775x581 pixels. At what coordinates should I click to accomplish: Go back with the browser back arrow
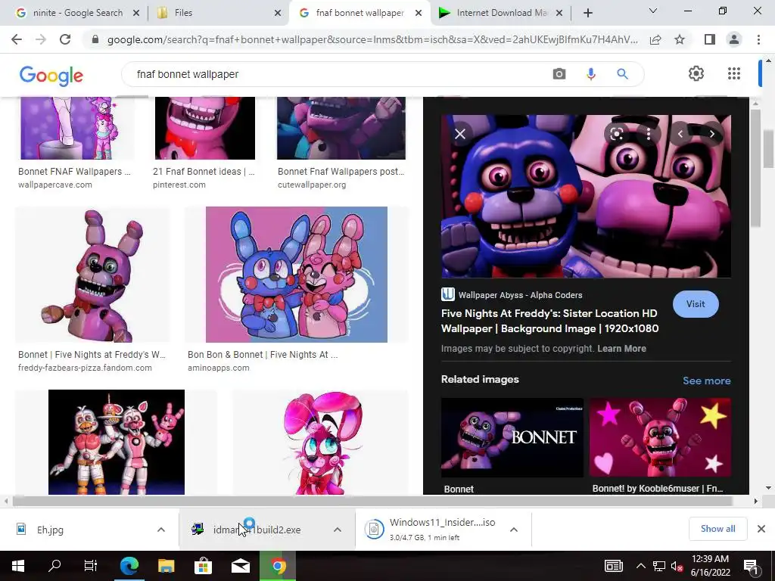17,39
